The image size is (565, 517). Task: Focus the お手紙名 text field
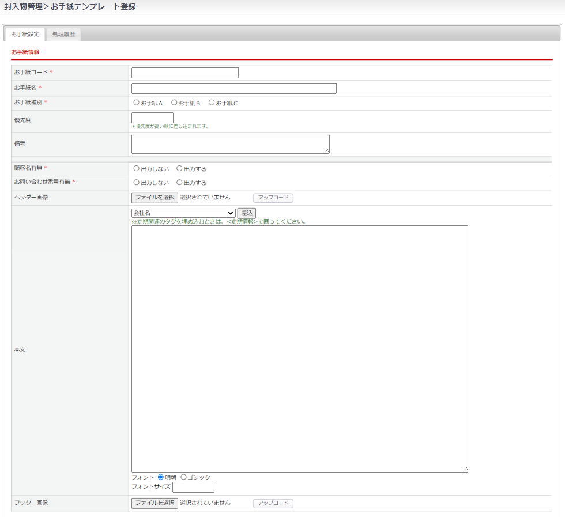233,88
